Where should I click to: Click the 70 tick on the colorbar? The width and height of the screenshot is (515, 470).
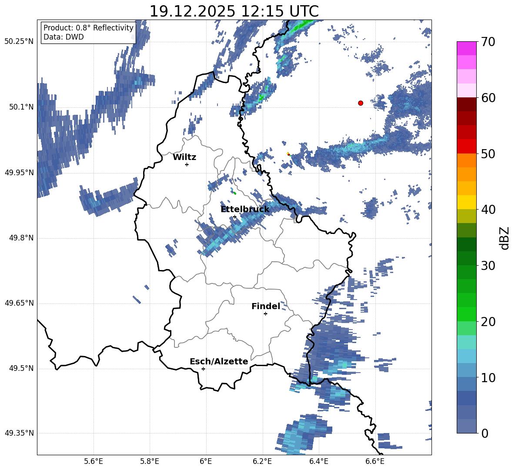tap(488, 42)
